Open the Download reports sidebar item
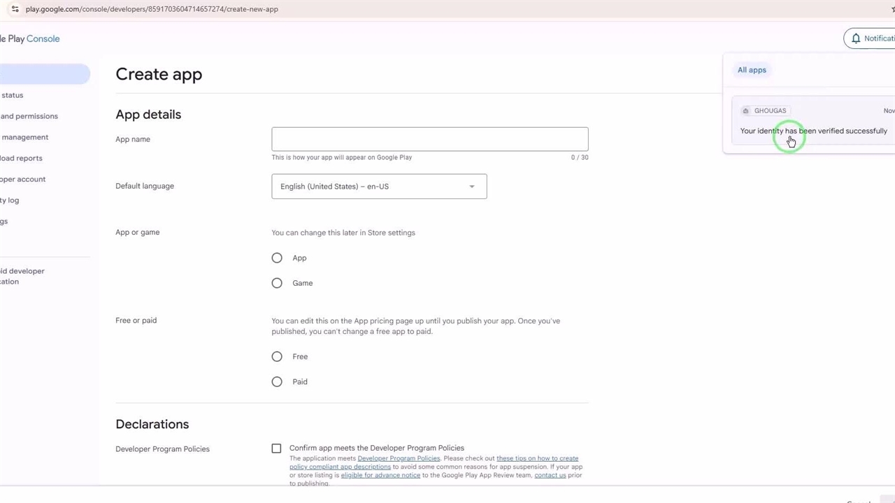This screenshot has height=503, width=895. click(x=21, y=158)
